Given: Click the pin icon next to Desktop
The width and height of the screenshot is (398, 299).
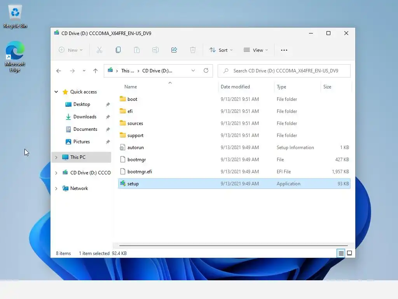Looking at the screenshot, I should [108, 104].
